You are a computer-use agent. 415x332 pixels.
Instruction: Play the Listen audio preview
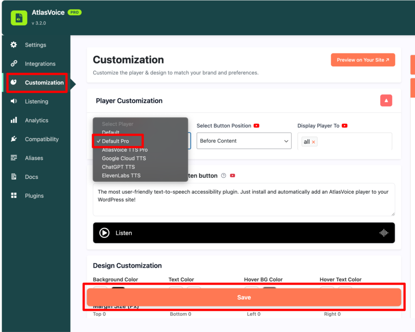[104, 233]
